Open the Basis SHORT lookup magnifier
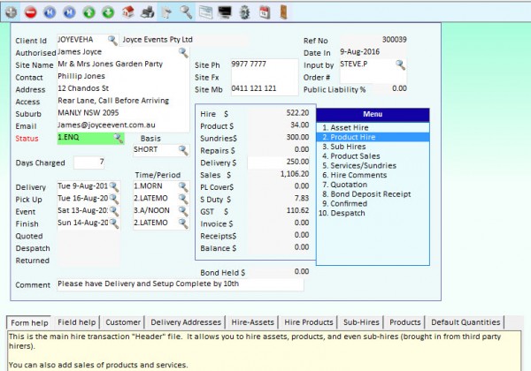 pos(183,150)
